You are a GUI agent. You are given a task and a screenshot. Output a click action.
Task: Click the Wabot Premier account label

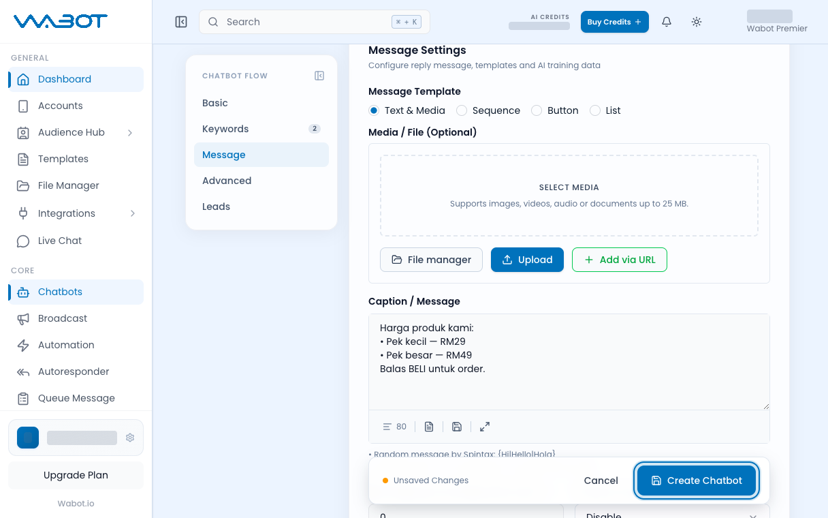[777, 29]
